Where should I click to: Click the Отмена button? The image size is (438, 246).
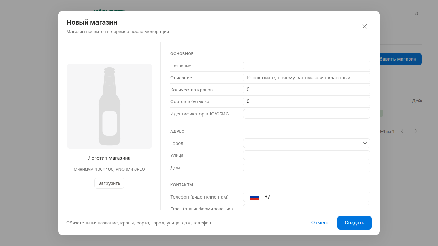coord(320,223)
